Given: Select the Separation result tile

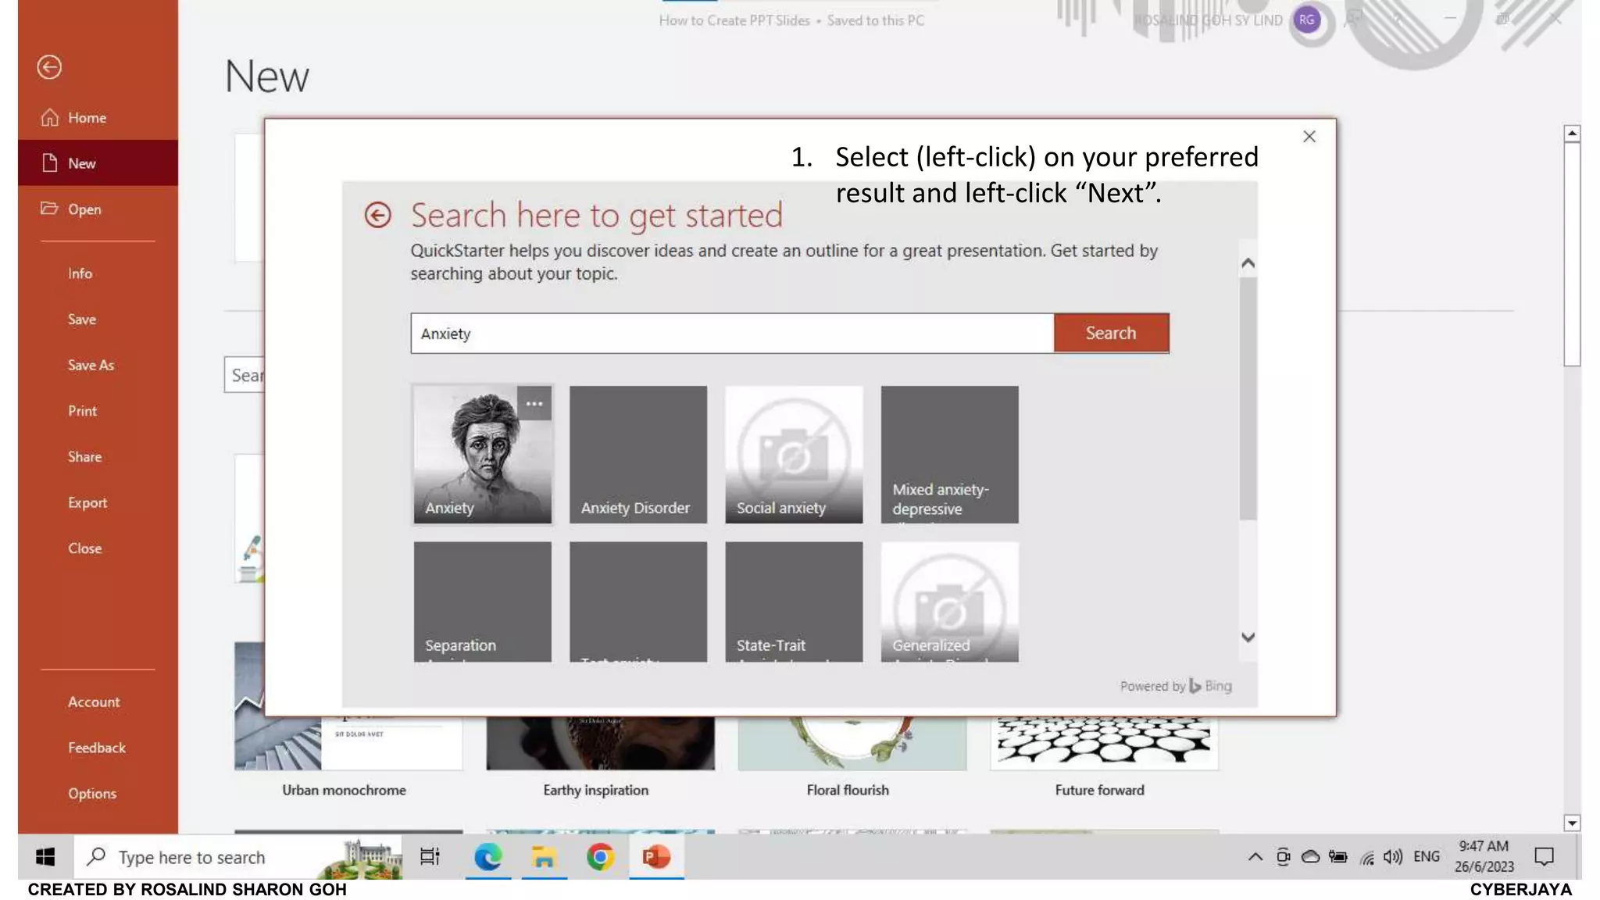Looking at the screenshot, I should [482, 602].
